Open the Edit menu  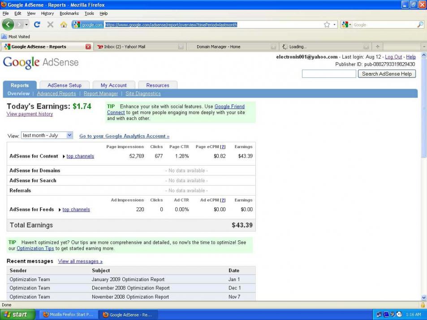pyautogui.click(x=18, y=13)
